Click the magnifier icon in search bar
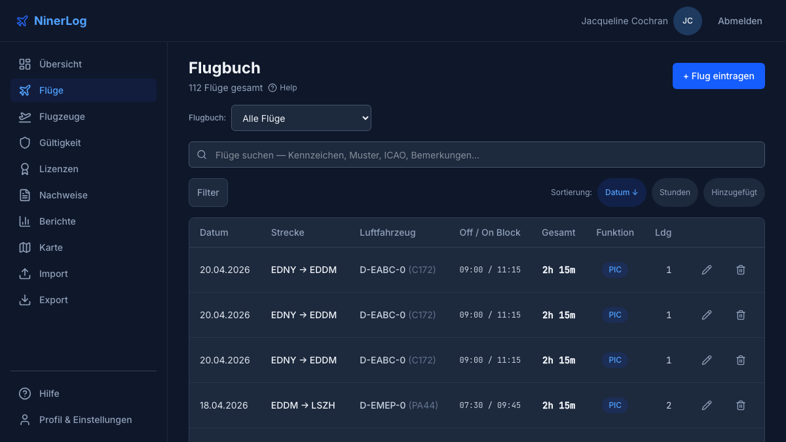This screenshot has width=786, height=442. (202, 155)
